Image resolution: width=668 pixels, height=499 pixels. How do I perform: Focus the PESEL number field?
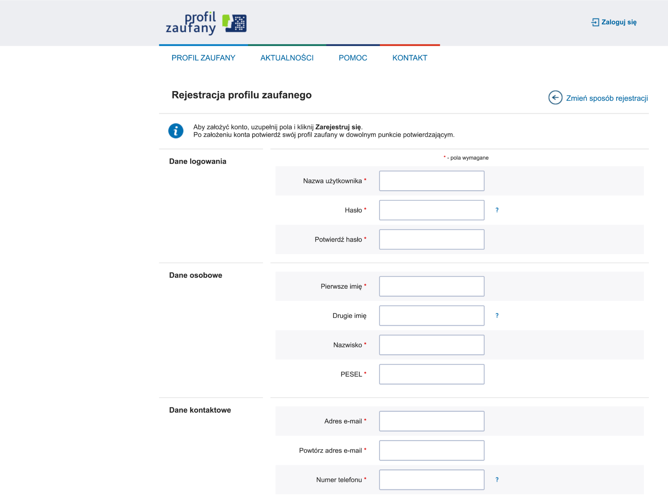(x=431, y=374)
